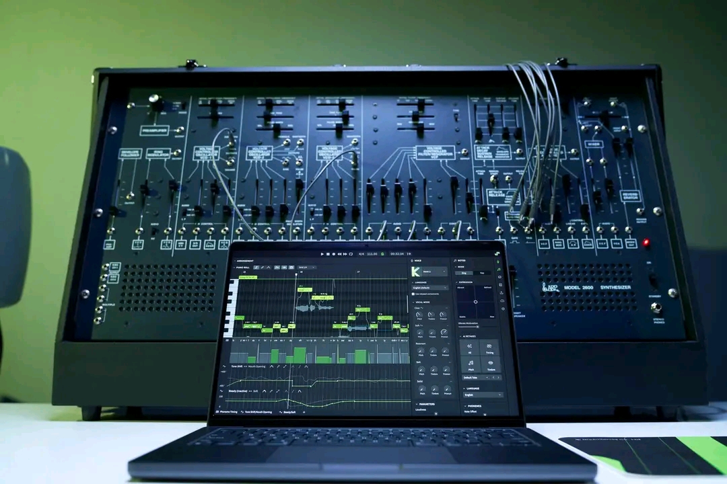Click the Stop button in transport
Screen dimensions: 727x484
click(328, 254)
